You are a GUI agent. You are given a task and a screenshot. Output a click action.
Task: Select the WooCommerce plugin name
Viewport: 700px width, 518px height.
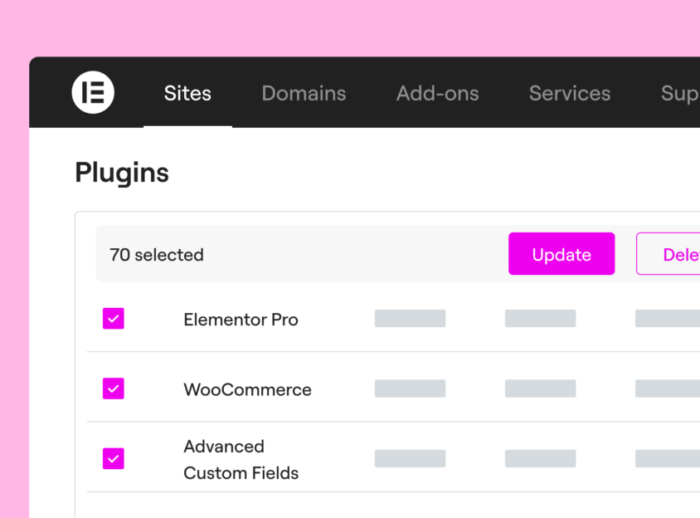(x=247, y=389)
